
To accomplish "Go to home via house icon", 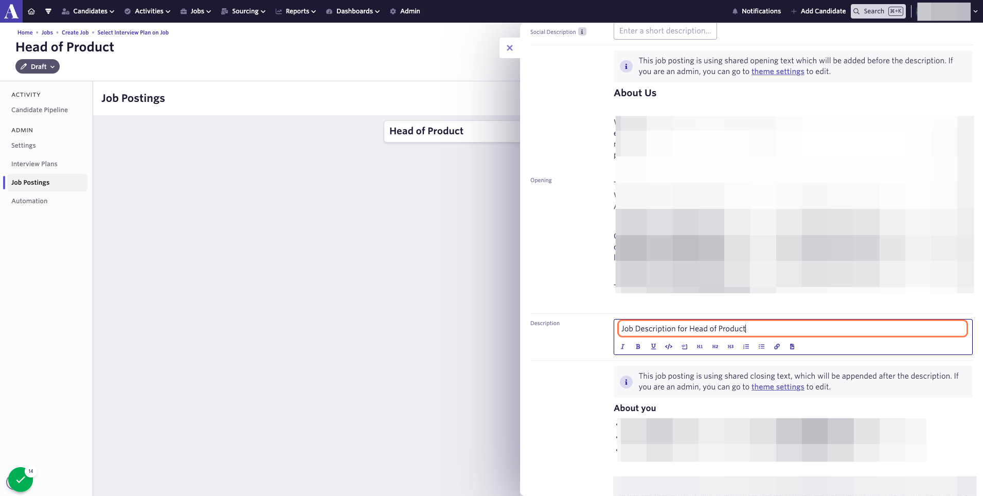I will coord(31,11).
